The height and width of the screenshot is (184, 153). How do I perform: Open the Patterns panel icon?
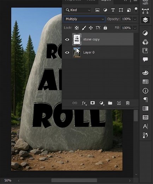point(145,117)
